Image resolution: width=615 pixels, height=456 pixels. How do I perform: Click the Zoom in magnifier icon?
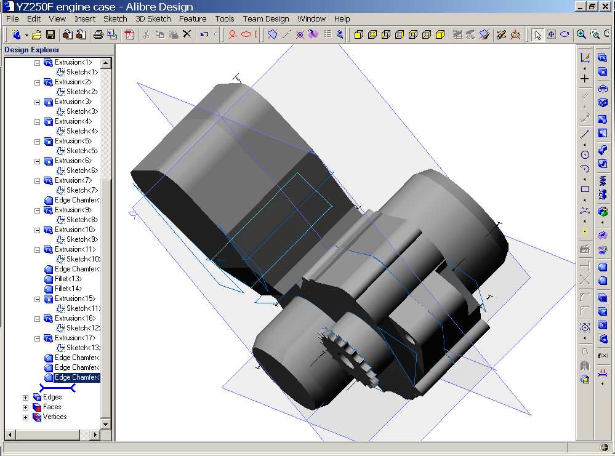(x=581, y=34)
